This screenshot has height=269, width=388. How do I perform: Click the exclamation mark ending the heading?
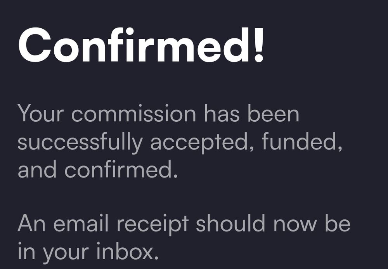[258, 45]
